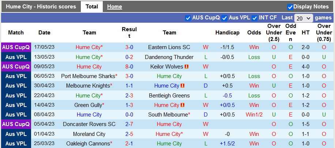The image size is (335, 148).
Task: Click the 2-7 score of the Doncaster Rovers match
Action: pyautogui.click(x=129, y=124)
